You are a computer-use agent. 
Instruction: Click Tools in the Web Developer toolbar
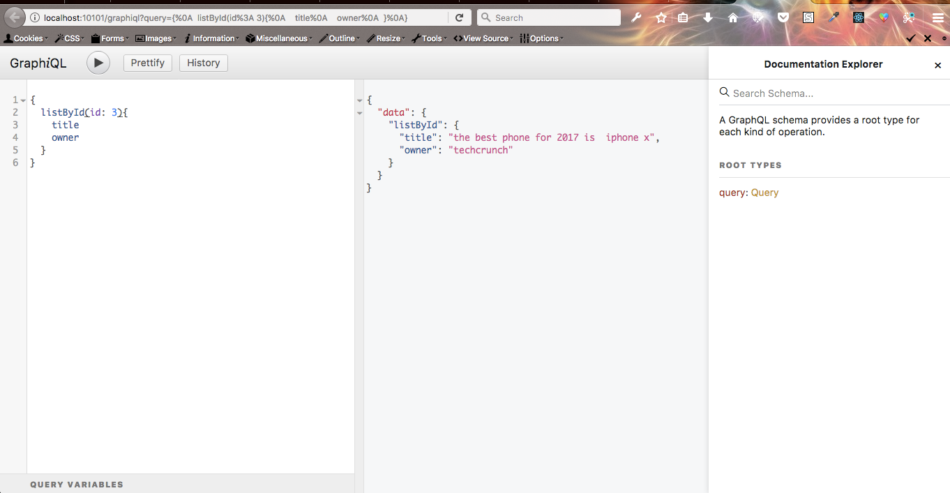pyautogui.click(x=430, y=38)
